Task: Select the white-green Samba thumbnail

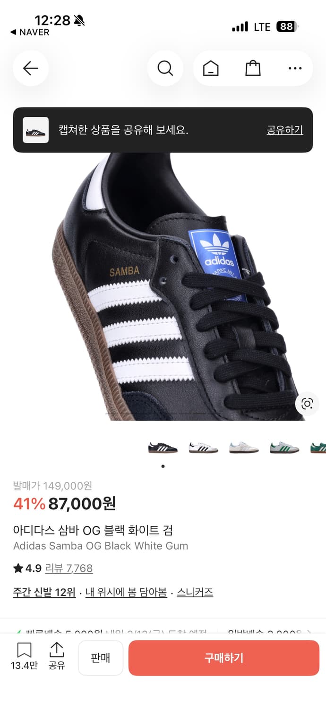Action: (285, 447)
